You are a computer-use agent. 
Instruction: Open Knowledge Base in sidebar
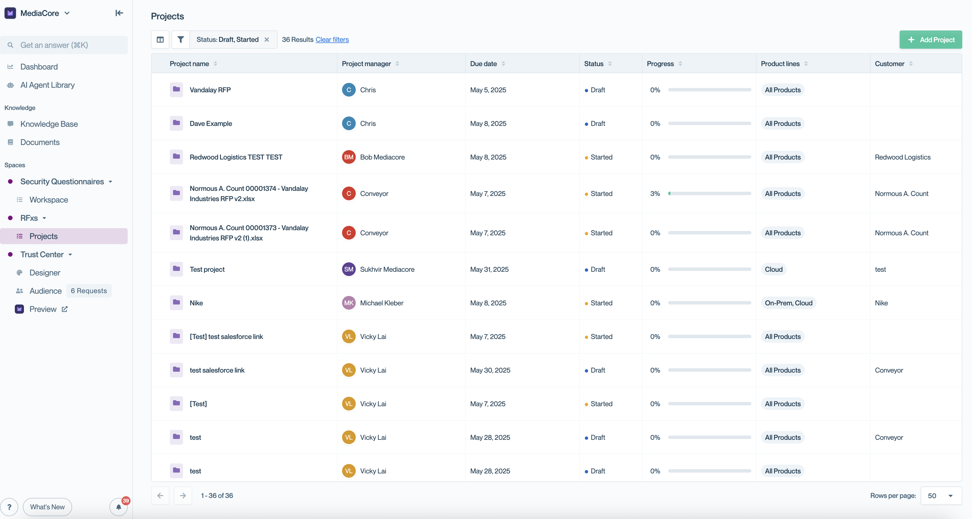point(49,124)
